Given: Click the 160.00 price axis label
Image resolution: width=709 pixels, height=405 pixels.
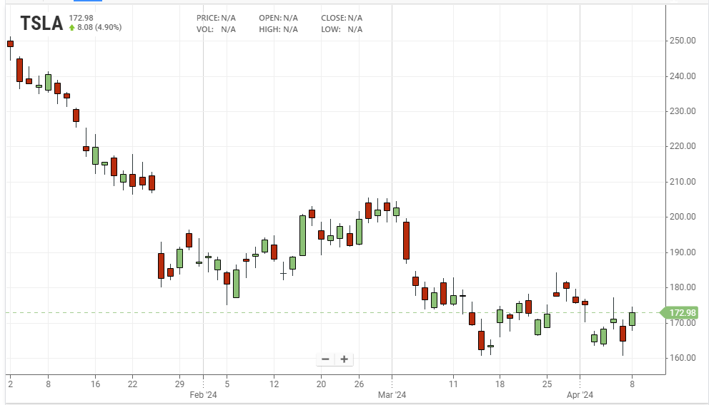Looking at the screenshot, I should coord(683,358).
